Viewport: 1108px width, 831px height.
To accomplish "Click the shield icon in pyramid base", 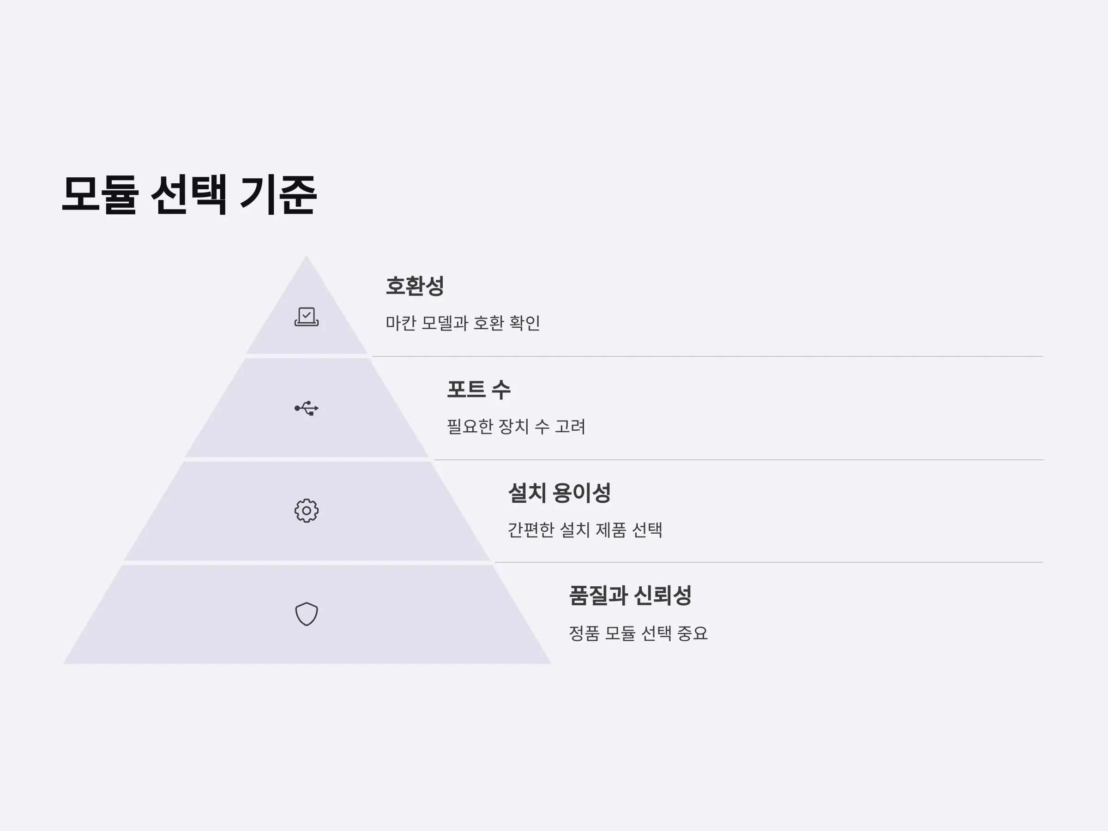I will tap(307, 614).
